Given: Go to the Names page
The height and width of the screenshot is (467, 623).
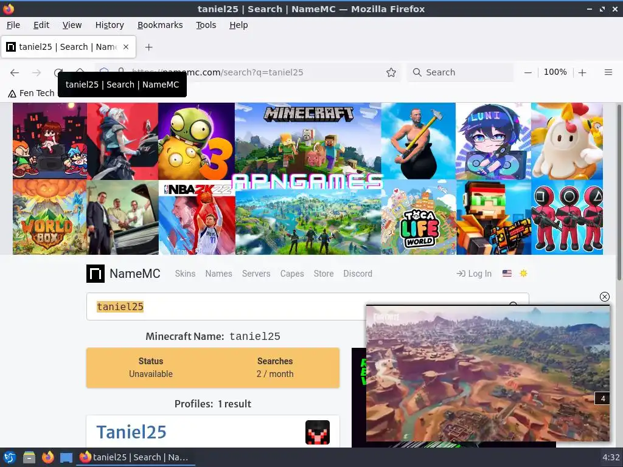Looking at the screenshot, I should pos(218,274).
